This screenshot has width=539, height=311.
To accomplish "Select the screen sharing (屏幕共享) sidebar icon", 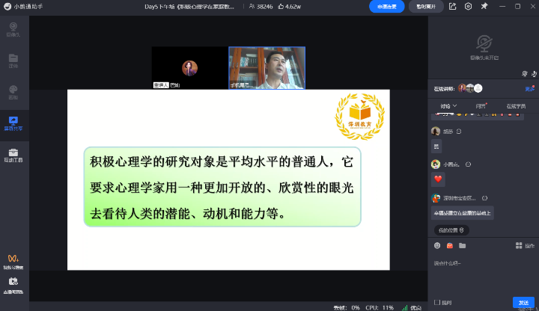I will coord(13,123).
